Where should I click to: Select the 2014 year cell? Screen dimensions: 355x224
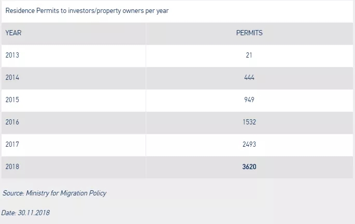pyautogui.click(x=12, y=77)
